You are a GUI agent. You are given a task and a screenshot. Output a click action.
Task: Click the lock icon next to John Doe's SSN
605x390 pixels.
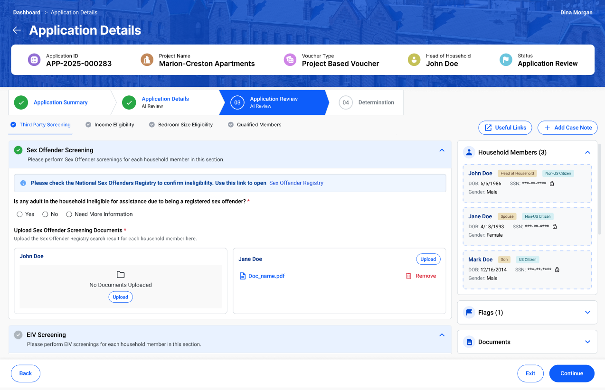coord(552,183)
